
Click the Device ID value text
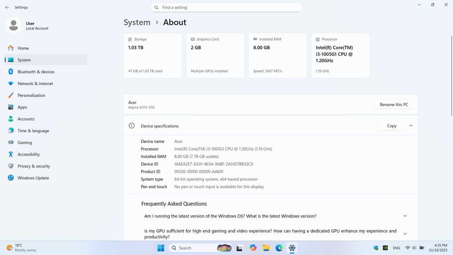tap(213, 164)
